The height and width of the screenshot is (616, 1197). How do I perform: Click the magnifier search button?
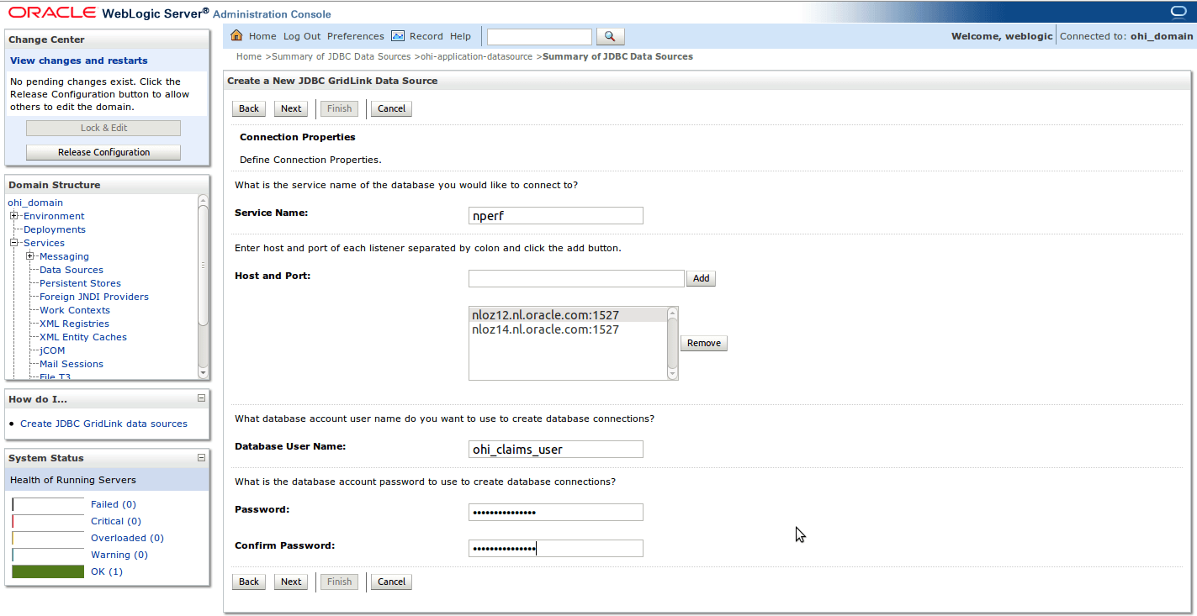point(611,36)
